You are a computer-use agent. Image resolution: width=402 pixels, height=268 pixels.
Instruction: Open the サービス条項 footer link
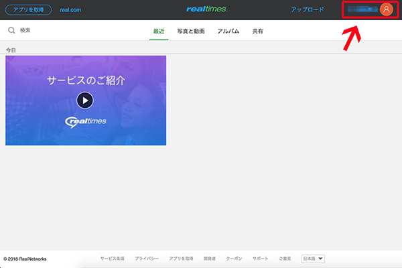(113, 259)
